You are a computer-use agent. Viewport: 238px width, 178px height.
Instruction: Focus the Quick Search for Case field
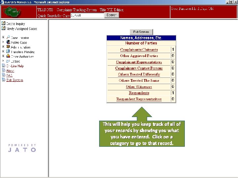(x=87, y=15)
